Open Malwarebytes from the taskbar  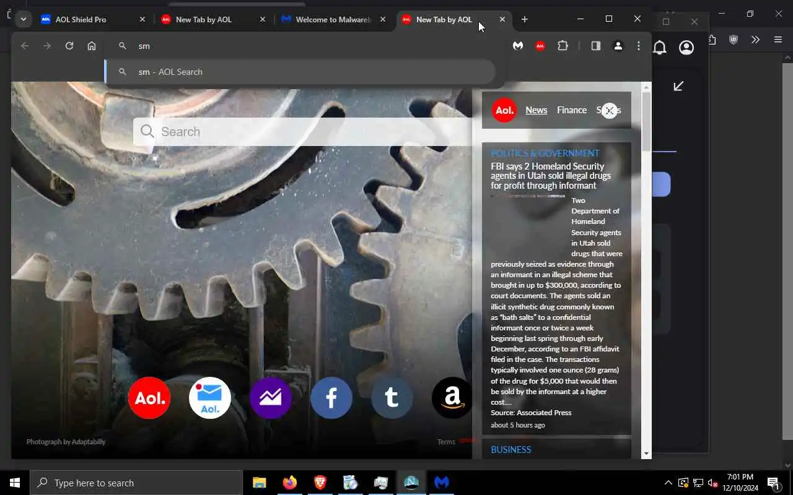pyautogui.click(x=442, y=483)
